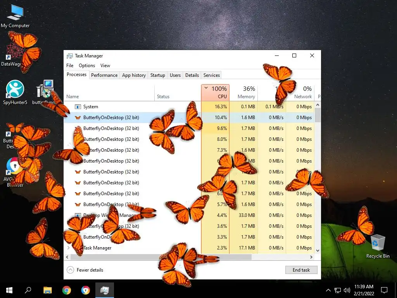Viewport: 397px width, 298px height.
Task: Launch Google Chrome from taskbar
Action: 67,290
